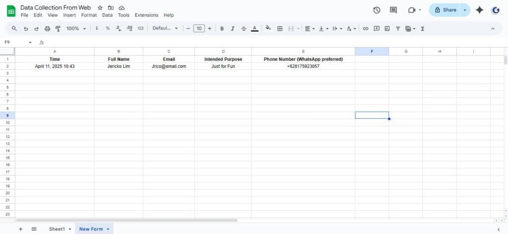The image size is (508, 234).
Task: Open the comments history icon
Action: [x=393, y=10]
